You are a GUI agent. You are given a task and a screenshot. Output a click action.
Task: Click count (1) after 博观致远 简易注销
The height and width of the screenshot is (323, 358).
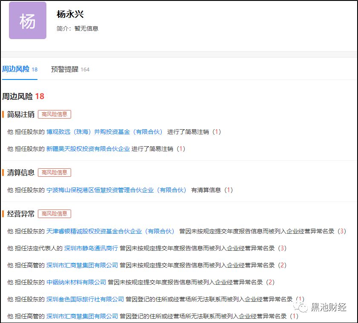point(216,132)
